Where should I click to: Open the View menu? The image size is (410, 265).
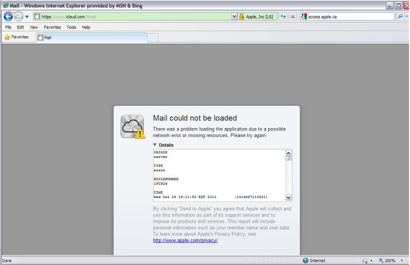[x=34, y=27]
